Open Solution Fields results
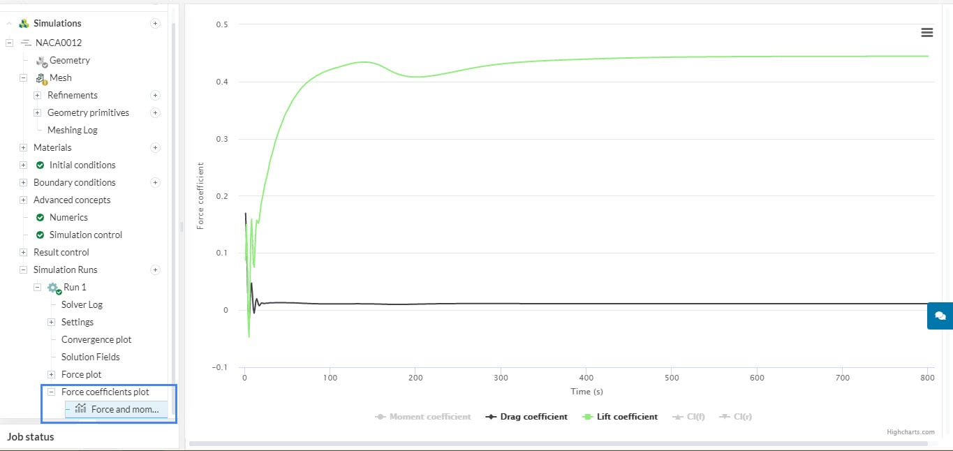This screenshot has width=953, height=451. pos(90,357)
